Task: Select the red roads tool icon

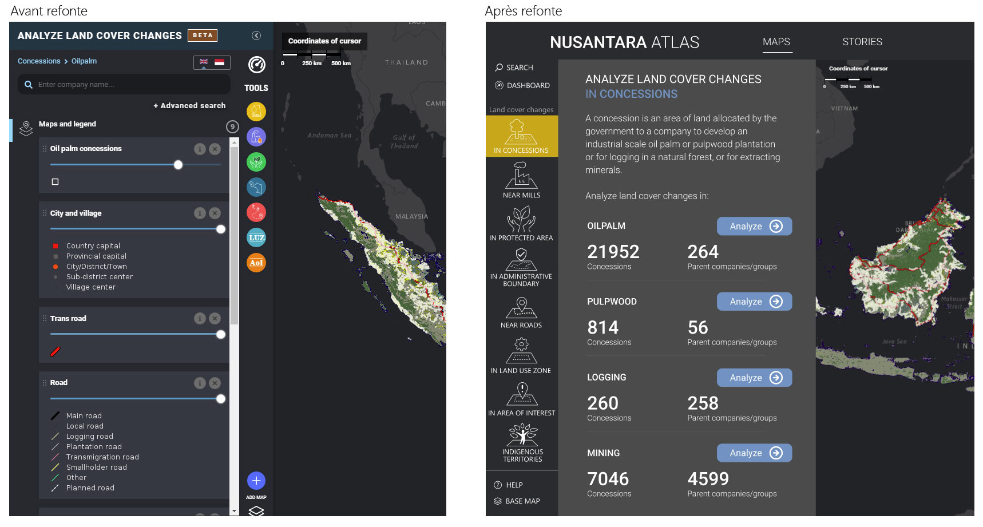Action: [x=256, y=212]
